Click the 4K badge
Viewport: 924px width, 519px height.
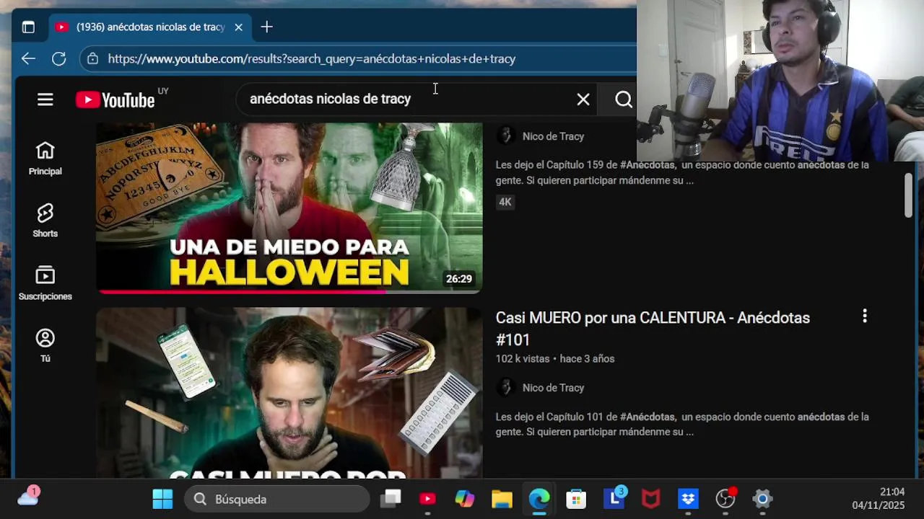click(x=505, y=202)
